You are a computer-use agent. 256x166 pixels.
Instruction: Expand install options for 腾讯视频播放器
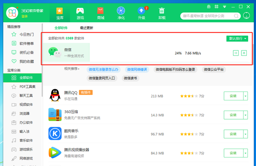point(246,153)
